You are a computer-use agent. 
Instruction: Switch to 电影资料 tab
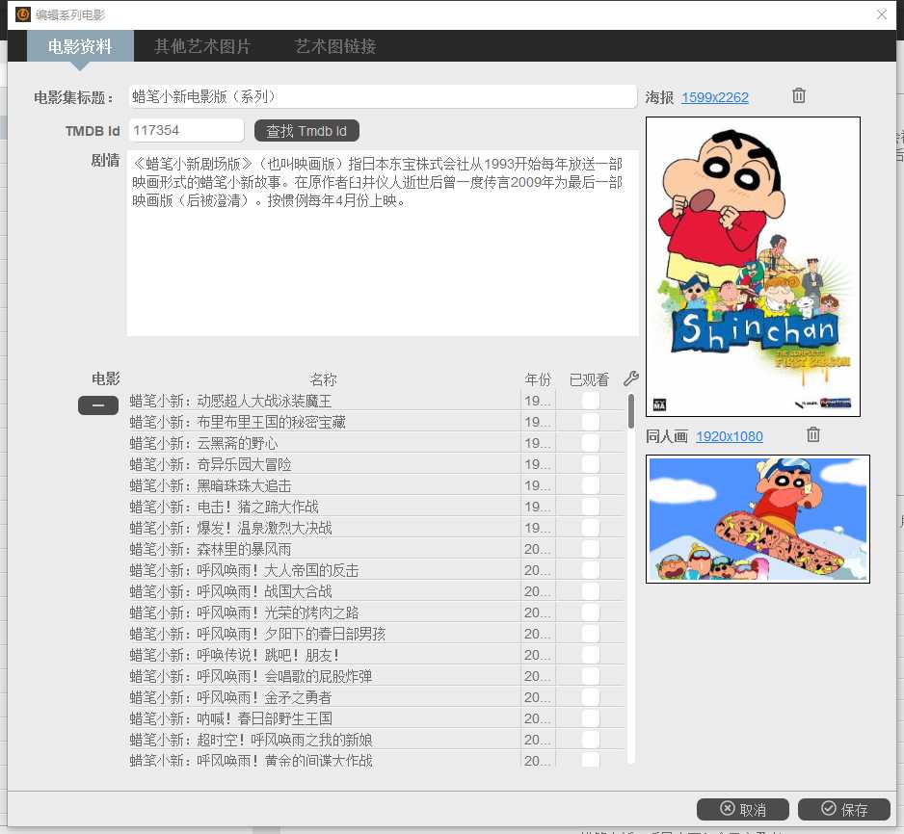(80, 46)
